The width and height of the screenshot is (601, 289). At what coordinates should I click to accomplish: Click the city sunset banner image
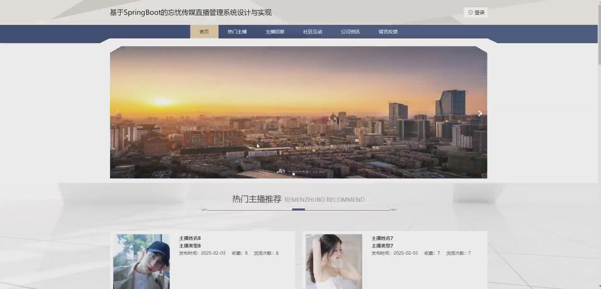299,112
